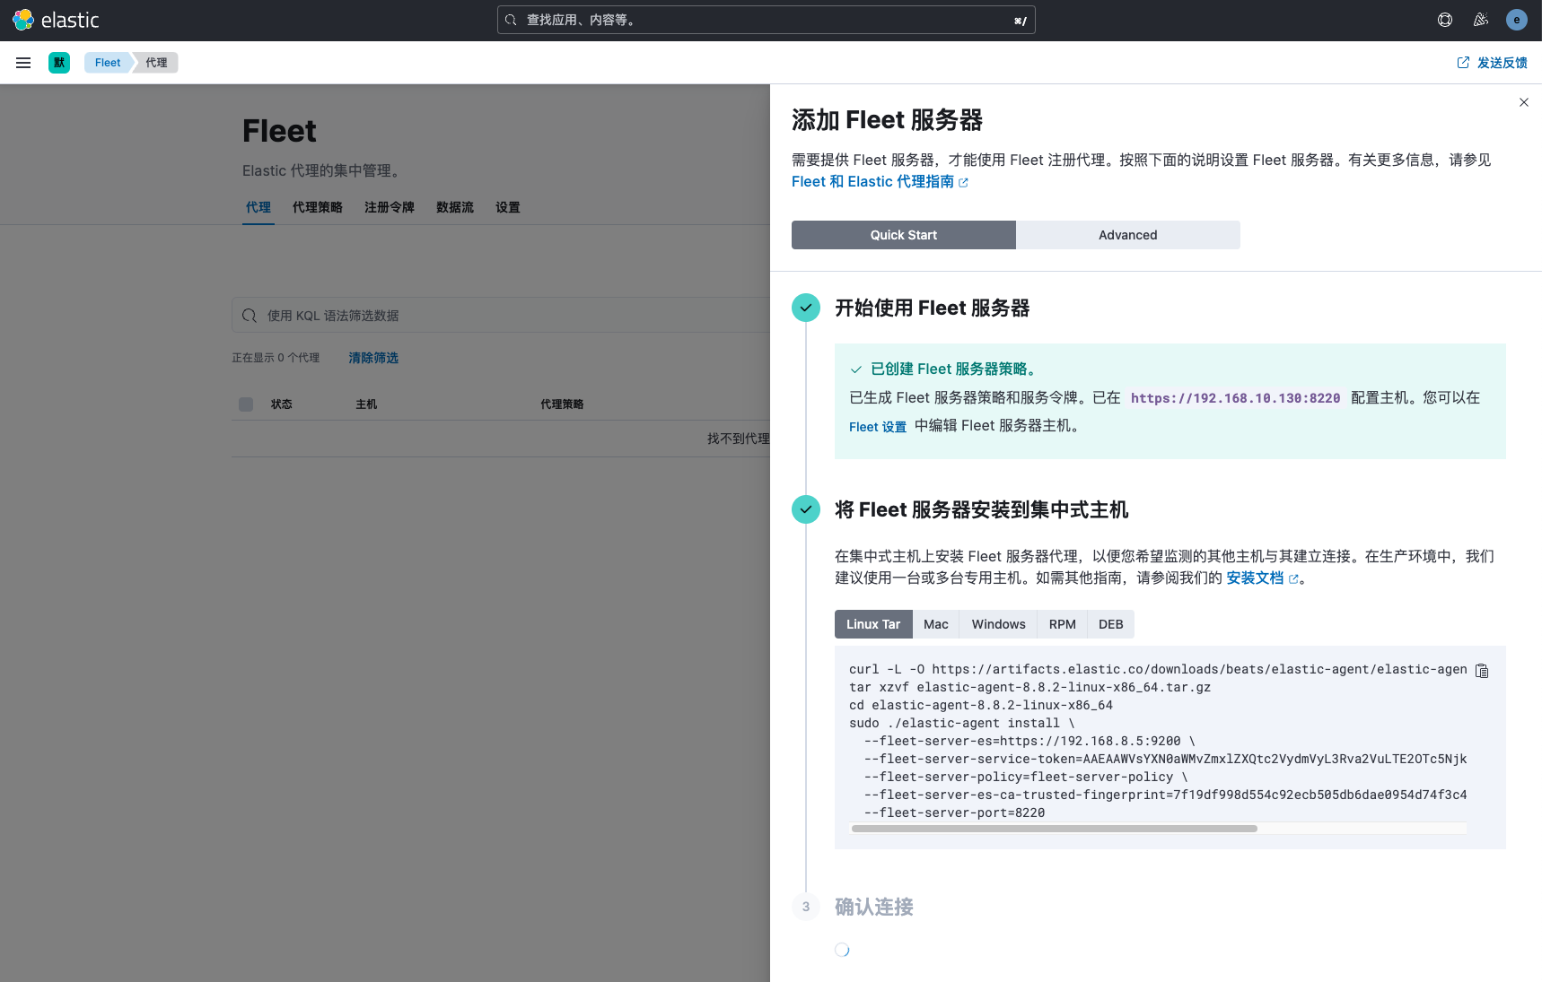Screen dimensions: 1542x982
Task: Open the newsfeed celebration icon
Action: [1481, 20]
